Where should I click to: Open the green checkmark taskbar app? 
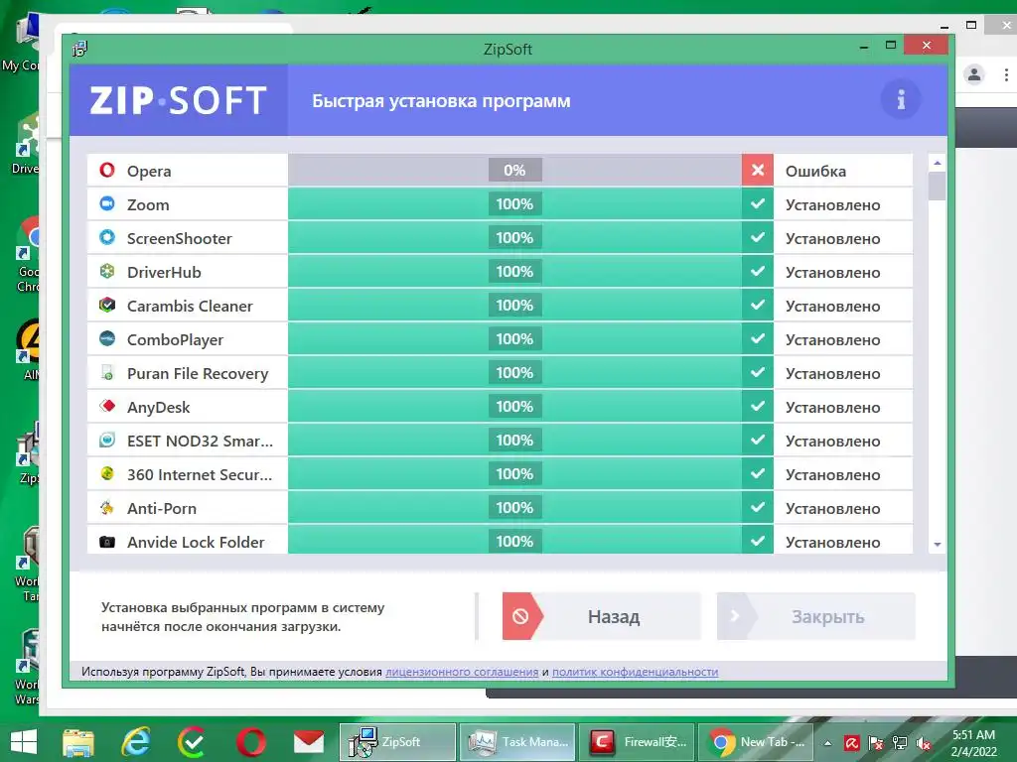coord(192,742)
